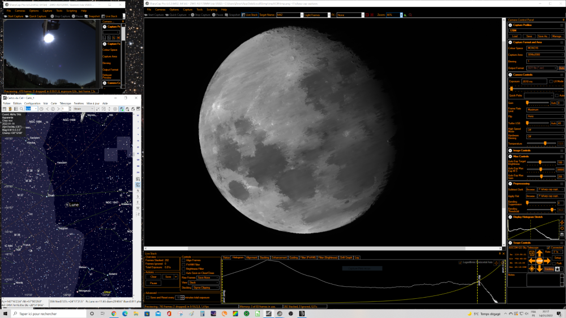566x318 pixels.
Task: Toggle Logarithmic Horizontal Axis checkbox
Action: [x=460, y=263]
